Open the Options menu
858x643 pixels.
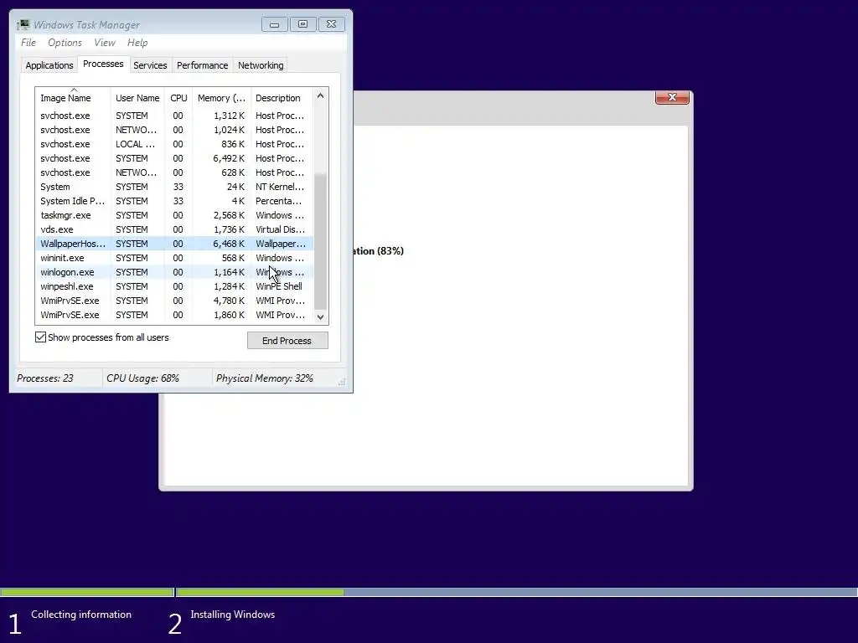click(x=65, y=43)
